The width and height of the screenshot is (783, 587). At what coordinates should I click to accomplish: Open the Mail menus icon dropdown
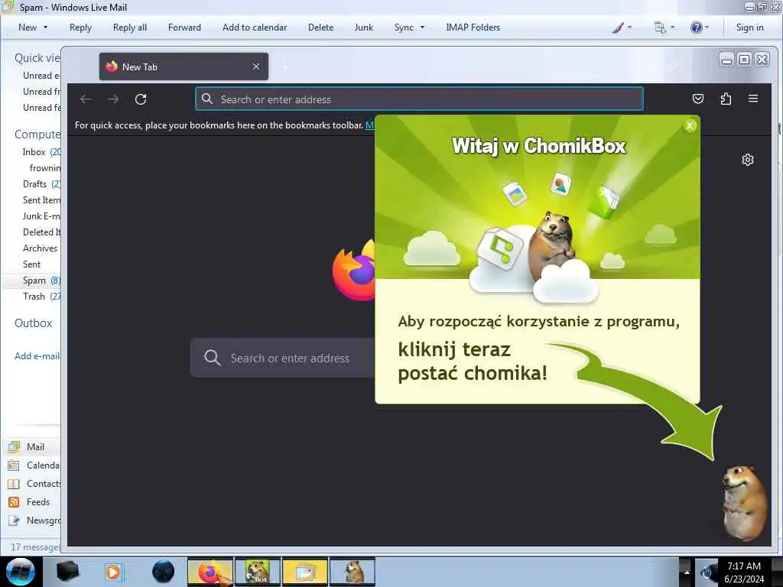[x=664, y=28]
